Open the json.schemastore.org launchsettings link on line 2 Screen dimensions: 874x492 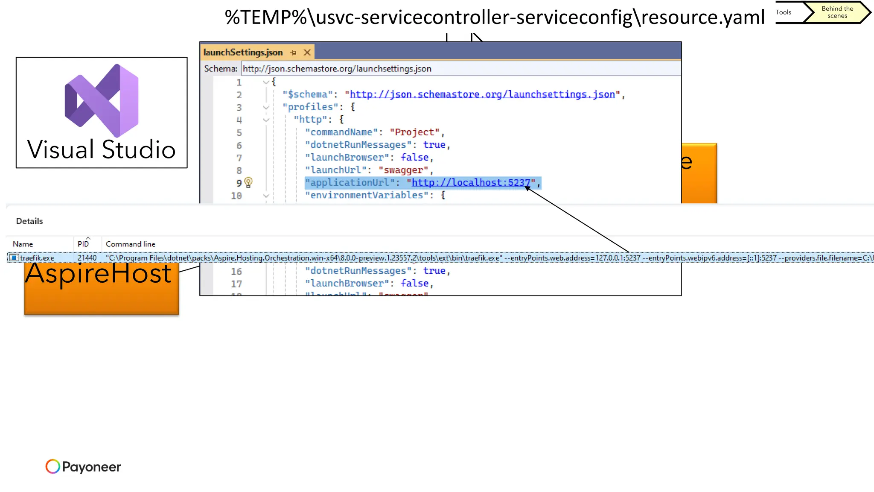tap(482, 94)
